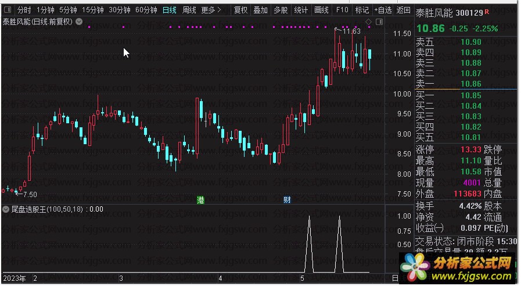Open F10 company information
Viewport: 521px width, 286px height.
click(342, 10)
